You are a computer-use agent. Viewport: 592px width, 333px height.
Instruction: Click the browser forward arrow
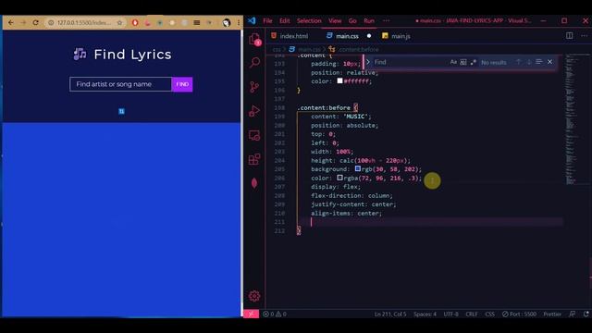coord(23,22)
